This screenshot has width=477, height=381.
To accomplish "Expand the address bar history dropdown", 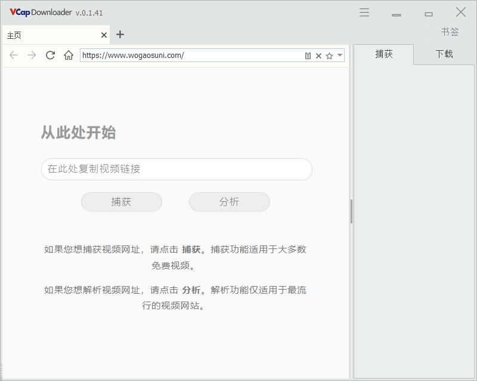I will click(340, 56).
